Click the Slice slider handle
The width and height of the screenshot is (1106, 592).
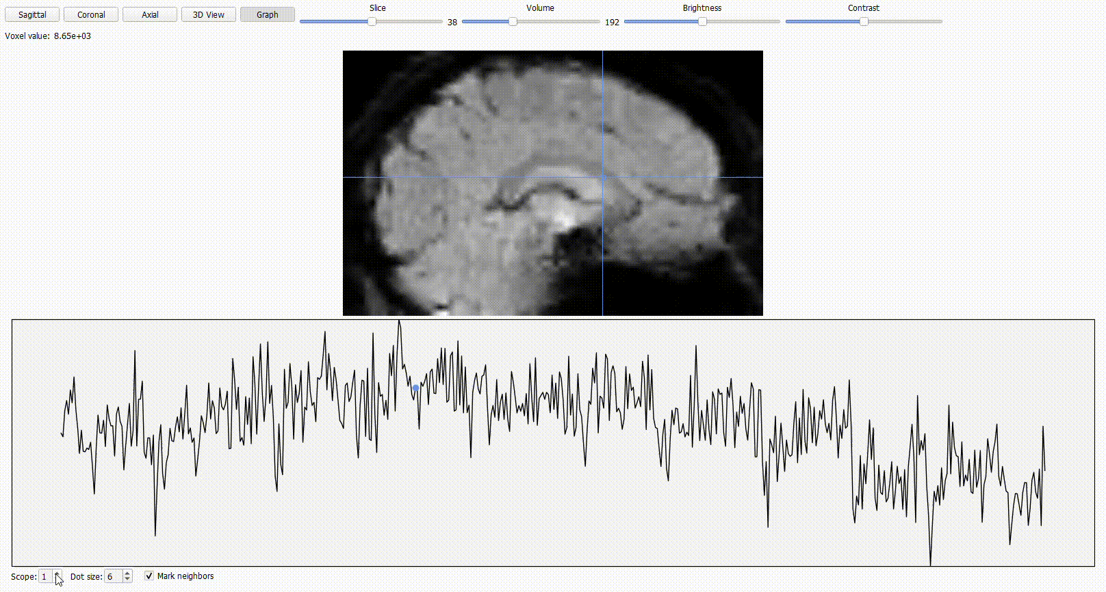(372, 22)
